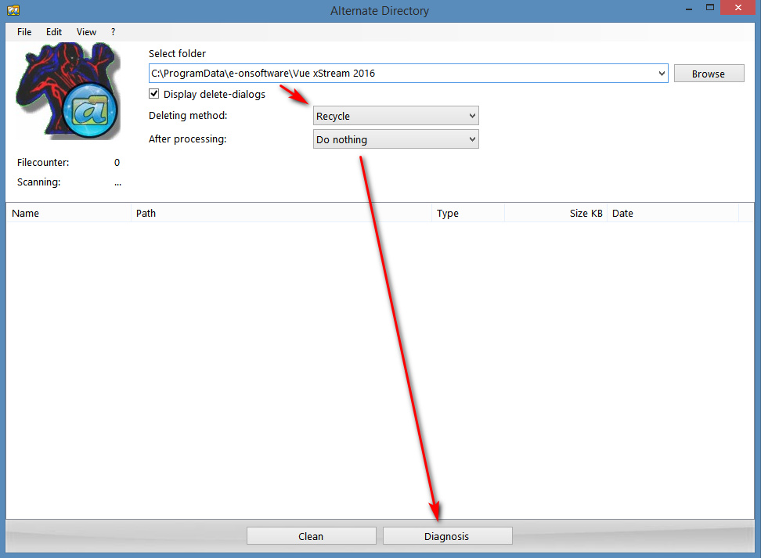Open the After processing dropdown
The width and height of the screenshot is (761, 558).
coord(395,140)
